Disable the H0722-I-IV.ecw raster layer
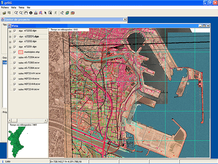218x164 pixels. [x=15, y=73]
